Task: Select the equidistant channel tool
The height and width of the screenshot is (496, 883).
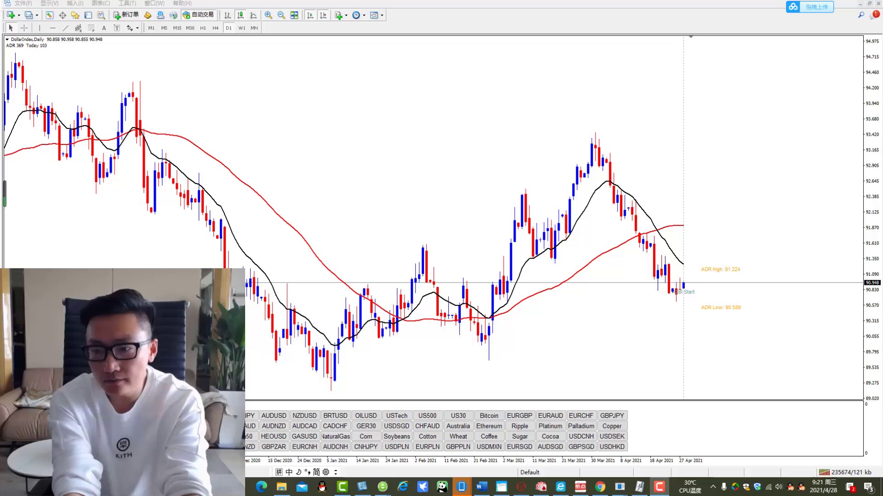Action: tap(78, 28)
